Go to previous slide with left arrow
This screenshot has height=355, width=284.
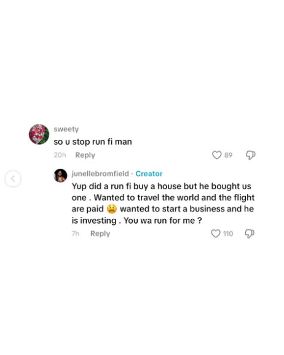click(13, 179)
